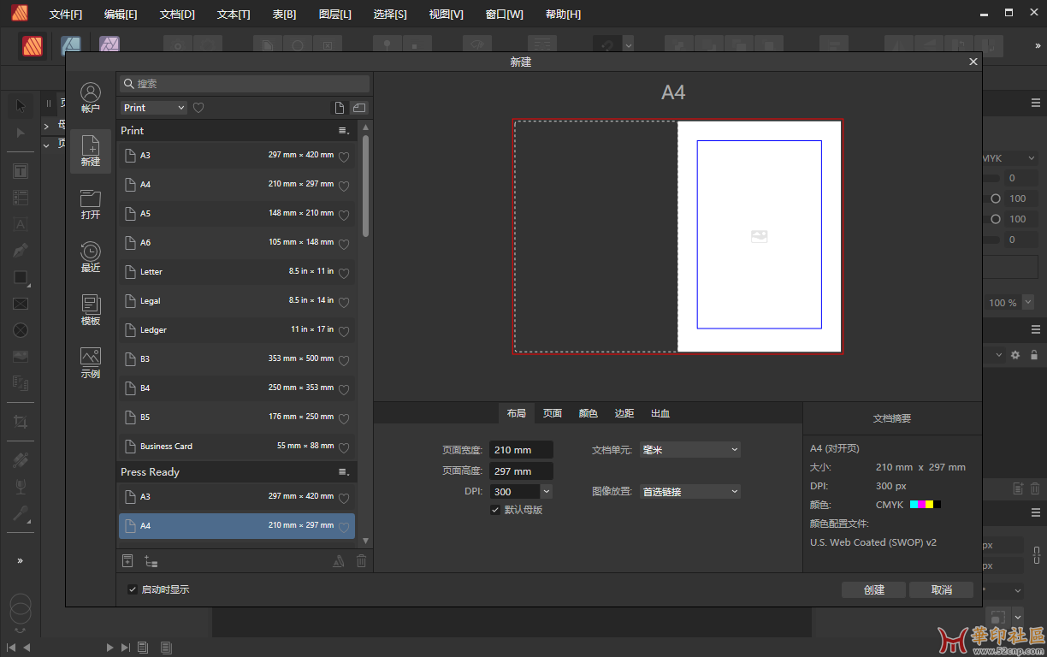Select the Picture Frame Ellipse tool
The image size is (1047, 657).
coord(21,330)
